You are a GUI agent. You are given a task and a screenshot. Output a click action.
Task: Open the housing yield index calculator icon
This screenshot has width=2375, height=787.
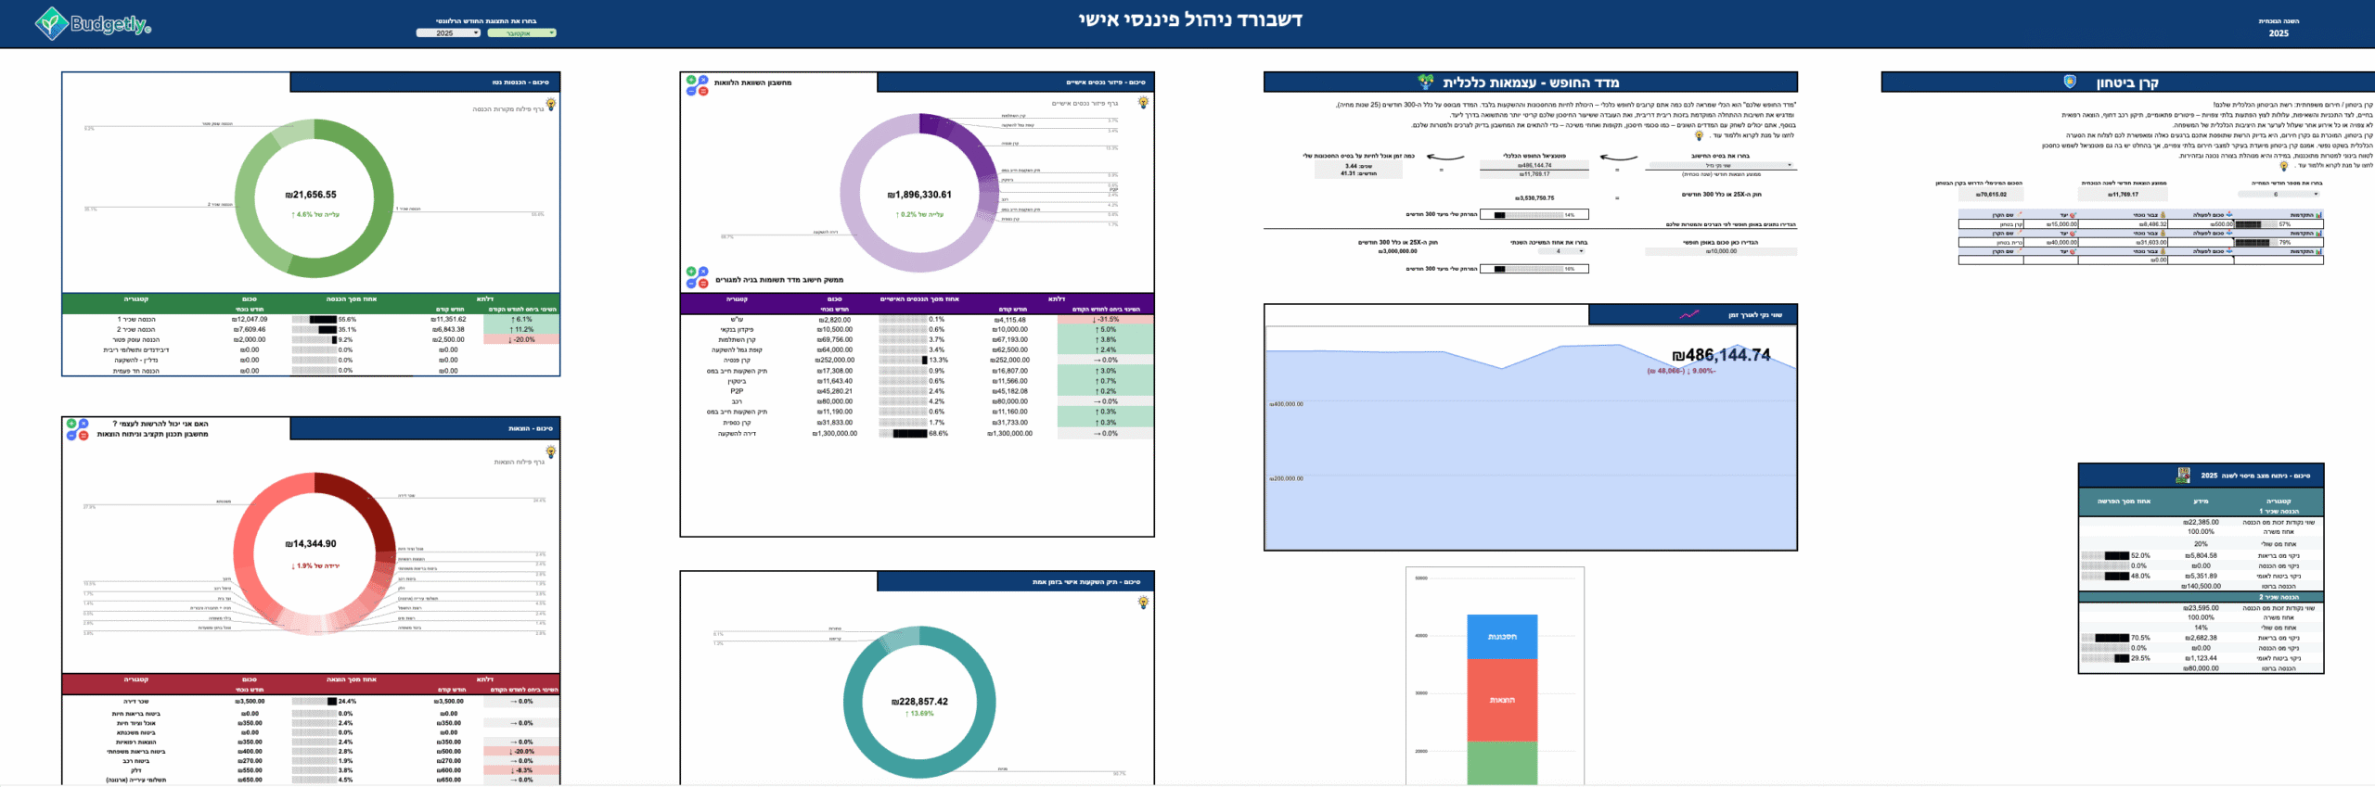[697, 277]
